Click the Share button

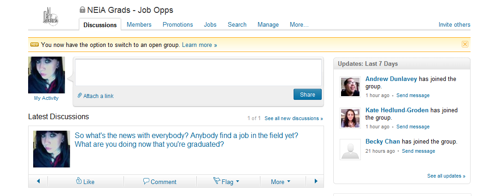tap(307, 95)
